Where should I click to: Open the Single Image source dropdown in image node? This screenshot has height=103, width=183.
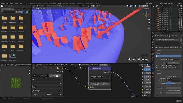click(46, 90)
